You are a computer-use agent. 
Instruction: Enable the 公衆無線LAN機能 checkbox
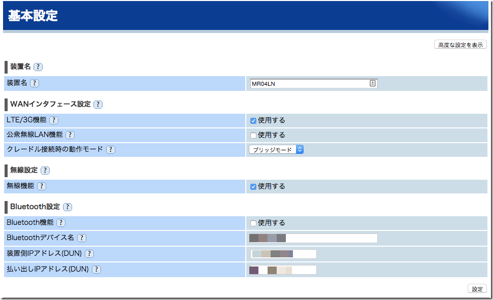253,136
